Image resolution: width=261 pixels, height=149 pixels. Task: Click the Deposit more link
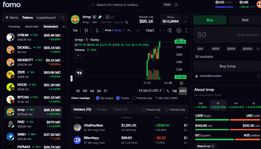click(x=224, y=7)
